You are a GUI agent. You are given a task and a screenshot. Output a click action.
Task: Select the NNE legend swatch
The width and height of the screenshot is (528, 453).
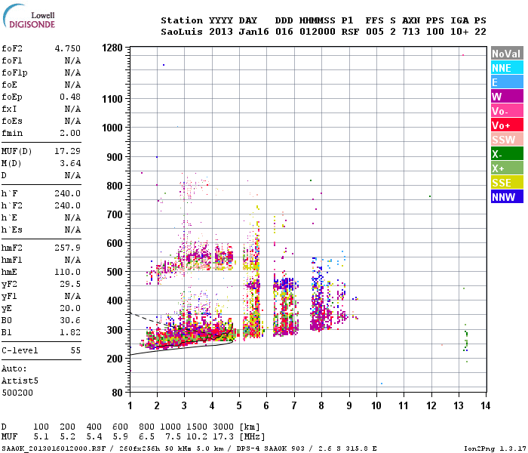pyautogui.click(x=507, y=68)
